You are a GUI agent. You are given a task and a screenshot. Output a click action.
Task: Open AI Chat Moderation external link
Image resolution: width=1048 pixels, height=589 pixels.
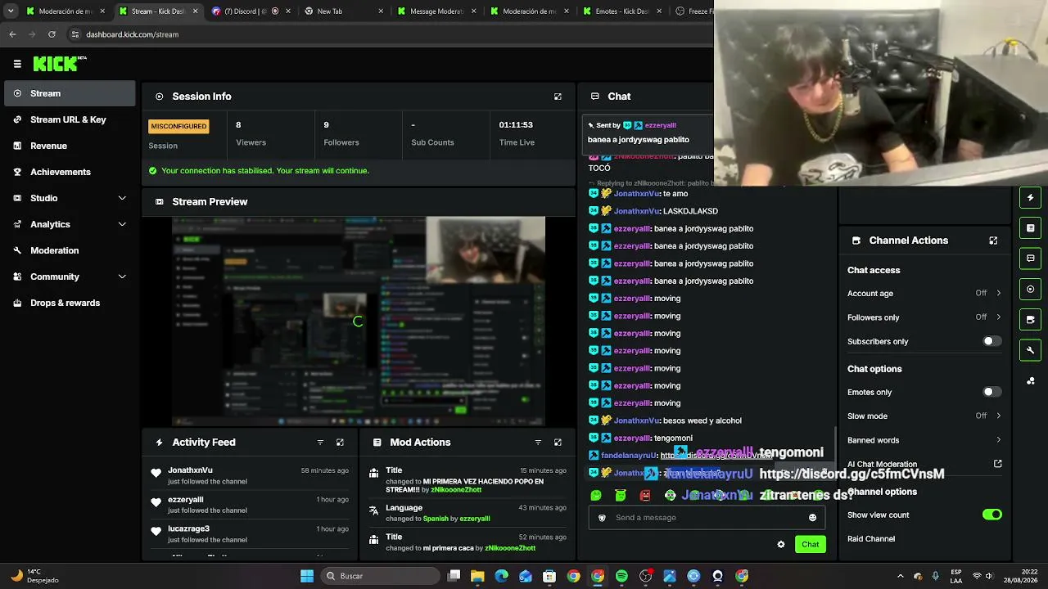point(998,464)
